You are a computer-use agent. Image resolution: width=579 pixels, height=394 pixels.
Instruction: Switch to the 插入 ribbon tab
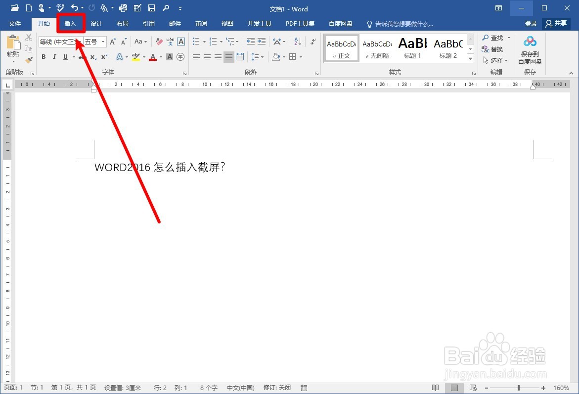point(71,23)
